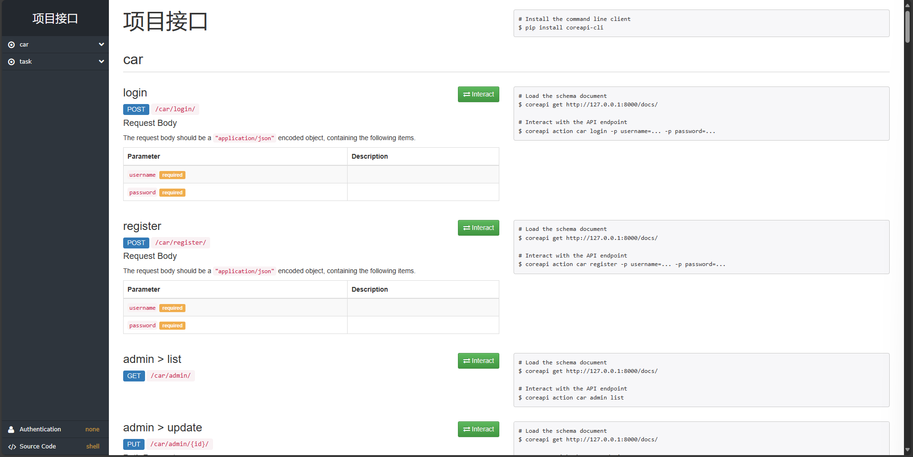The height and width of the screenshot is (457, 913).
Task: Click the Interact button for register
Action: [478, 228]
